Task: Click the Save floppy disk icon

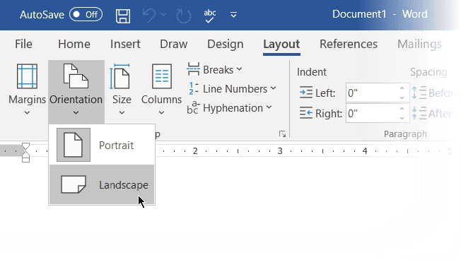Action: [x=123, y=16]
